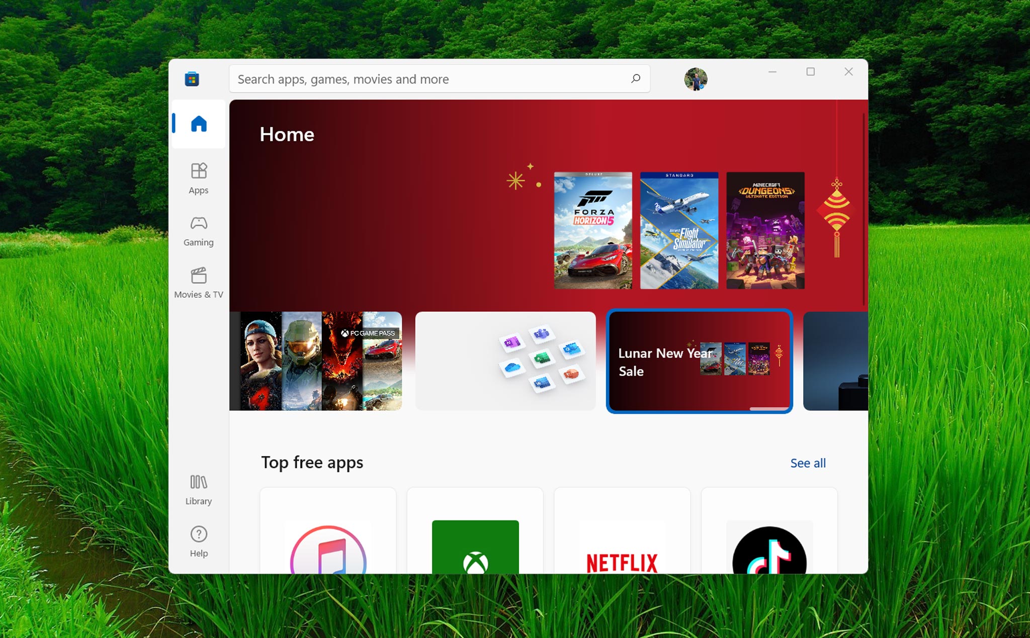The width and height of the screenshot is (1030, 638).
Task: Click the search magnifier icon
Action: pyautogui.click(x=635, y=79)
